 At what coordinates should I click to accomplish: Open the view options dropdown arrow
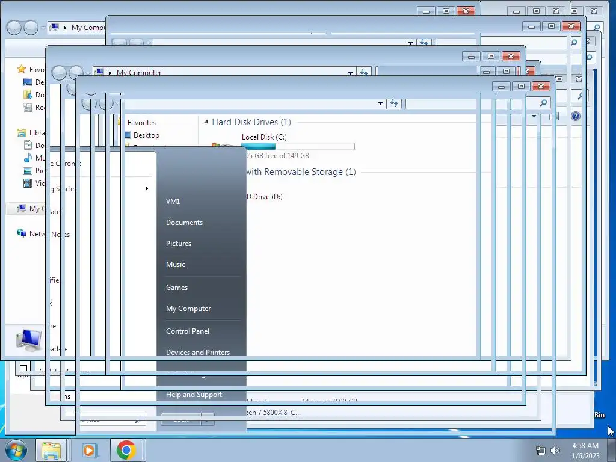(x=534, y=116)
